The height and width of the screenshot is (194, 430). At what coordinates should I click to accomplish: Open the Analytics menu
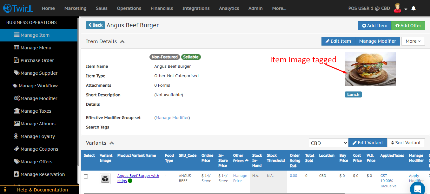[x=229, y=8]
